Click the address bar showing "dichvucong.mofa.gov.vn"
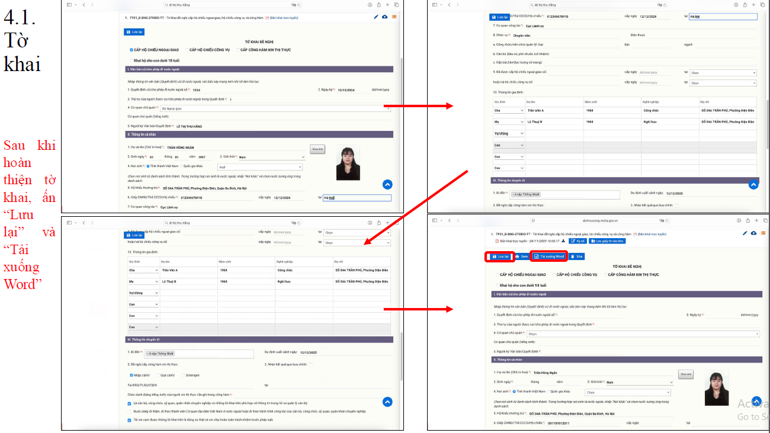 point(598,219)
